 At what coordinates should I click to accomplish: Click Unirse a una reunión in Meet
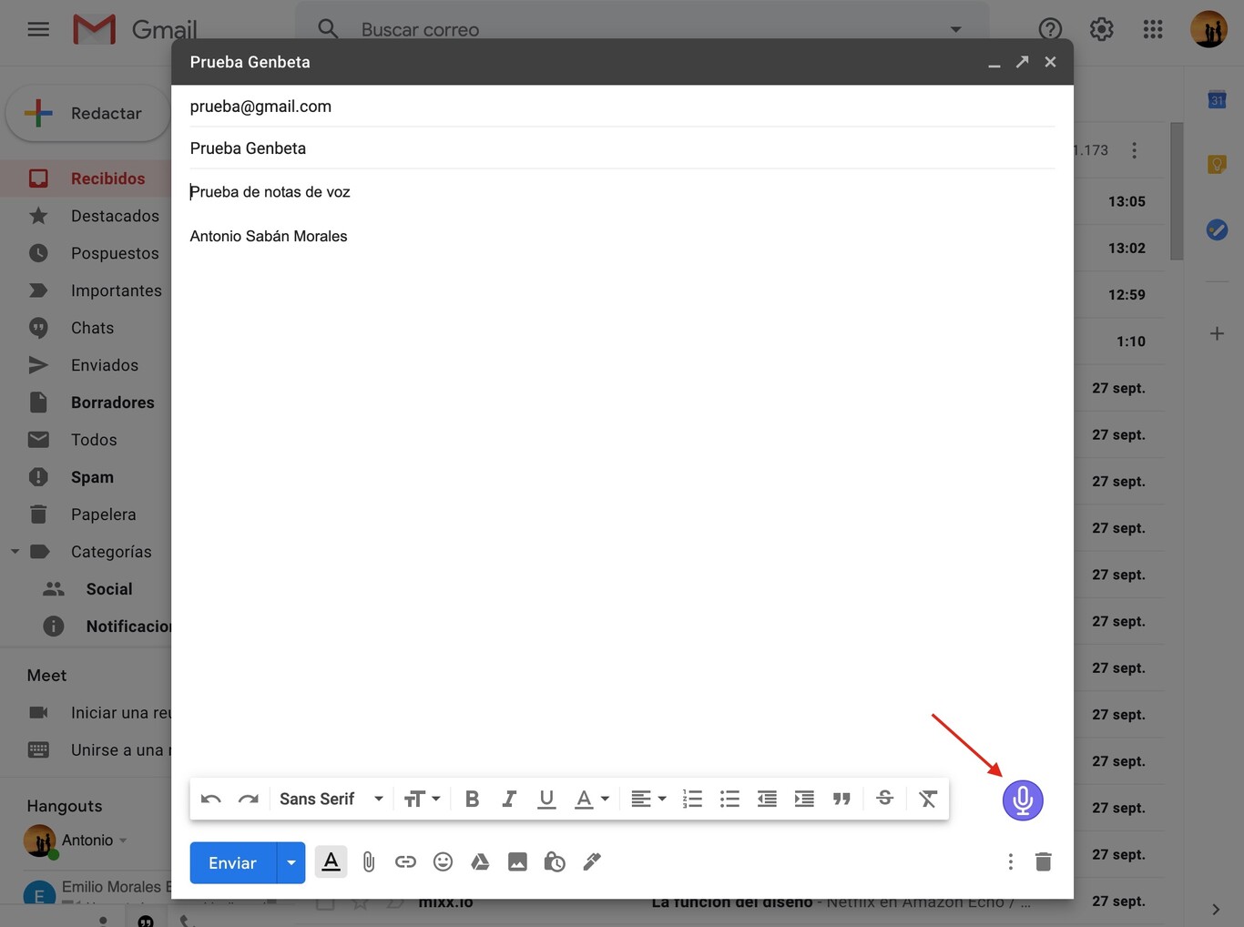(87, 750)
